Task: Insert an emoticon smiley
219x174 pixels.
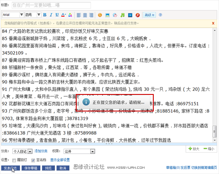Action: click(100, 15)
